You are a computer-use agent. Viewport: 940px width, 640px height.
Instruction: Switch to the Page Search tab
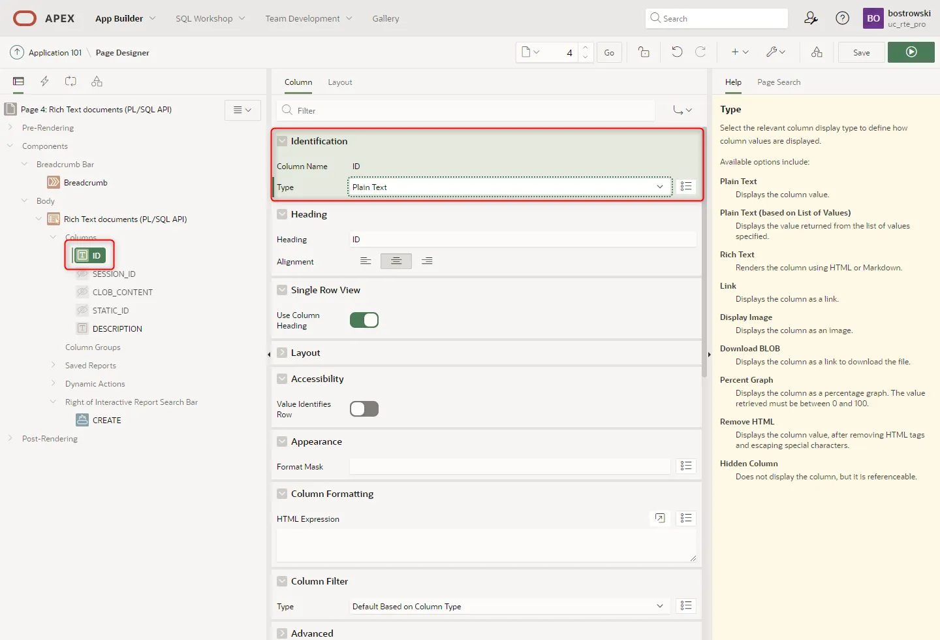click(x=778, y=82)
